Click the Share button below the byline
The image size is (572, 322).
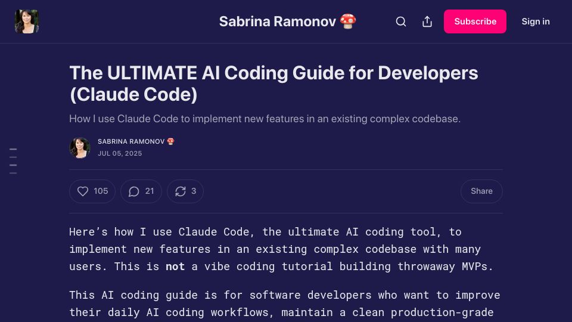click(x=481, y=191)
